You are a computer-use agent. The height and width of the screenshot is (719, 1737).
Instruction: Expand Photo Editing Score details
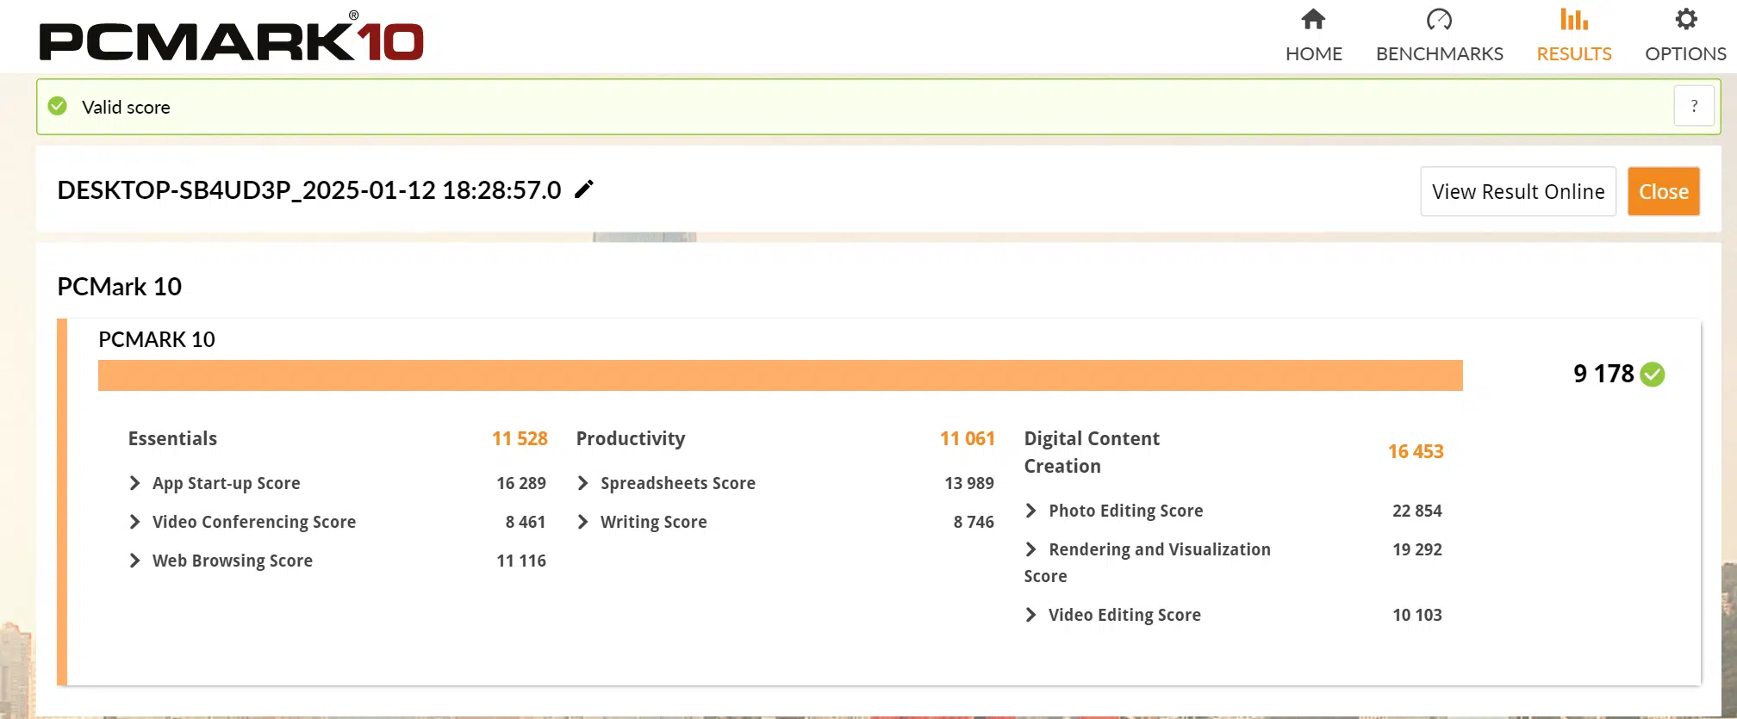point(1030,511)
